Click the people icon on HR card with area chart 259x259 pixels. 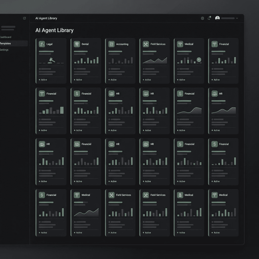pos(214,94)
